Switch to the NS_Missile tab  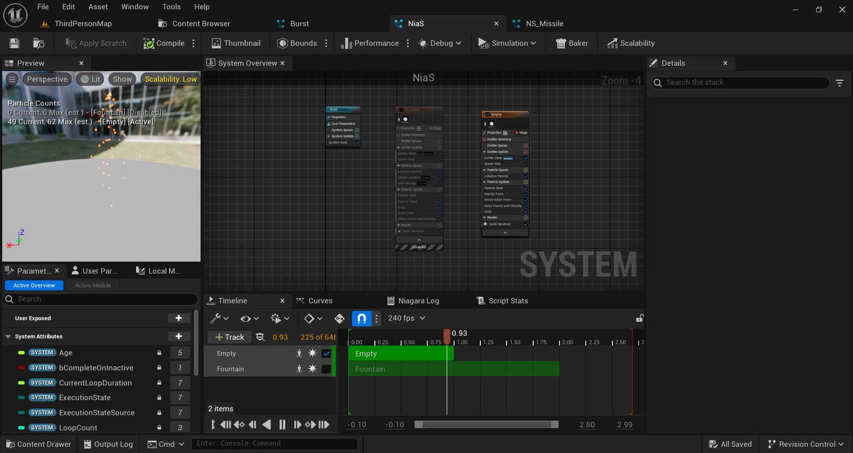click(538, 23)
